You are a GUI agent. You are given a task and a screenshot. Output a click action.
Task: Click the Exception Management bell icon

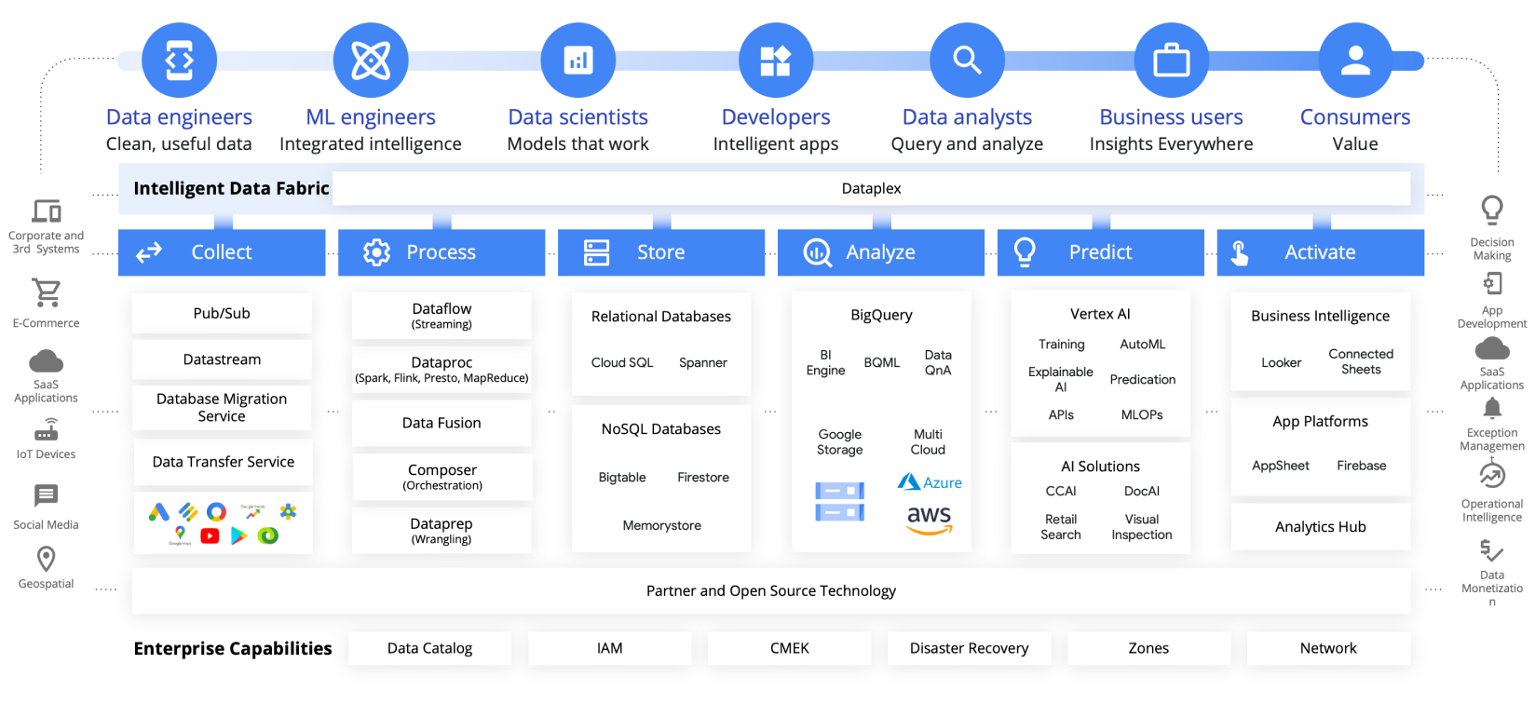(x=1492, y=410)
